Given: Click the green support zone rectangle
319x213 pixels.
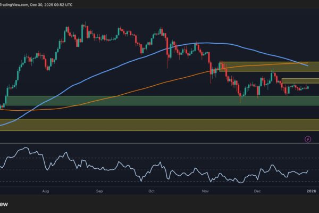Looking at the screenshot, I should 106,100.
